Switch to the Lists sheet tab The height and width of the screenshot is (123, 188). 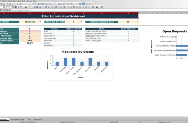(x=29, y=119)
